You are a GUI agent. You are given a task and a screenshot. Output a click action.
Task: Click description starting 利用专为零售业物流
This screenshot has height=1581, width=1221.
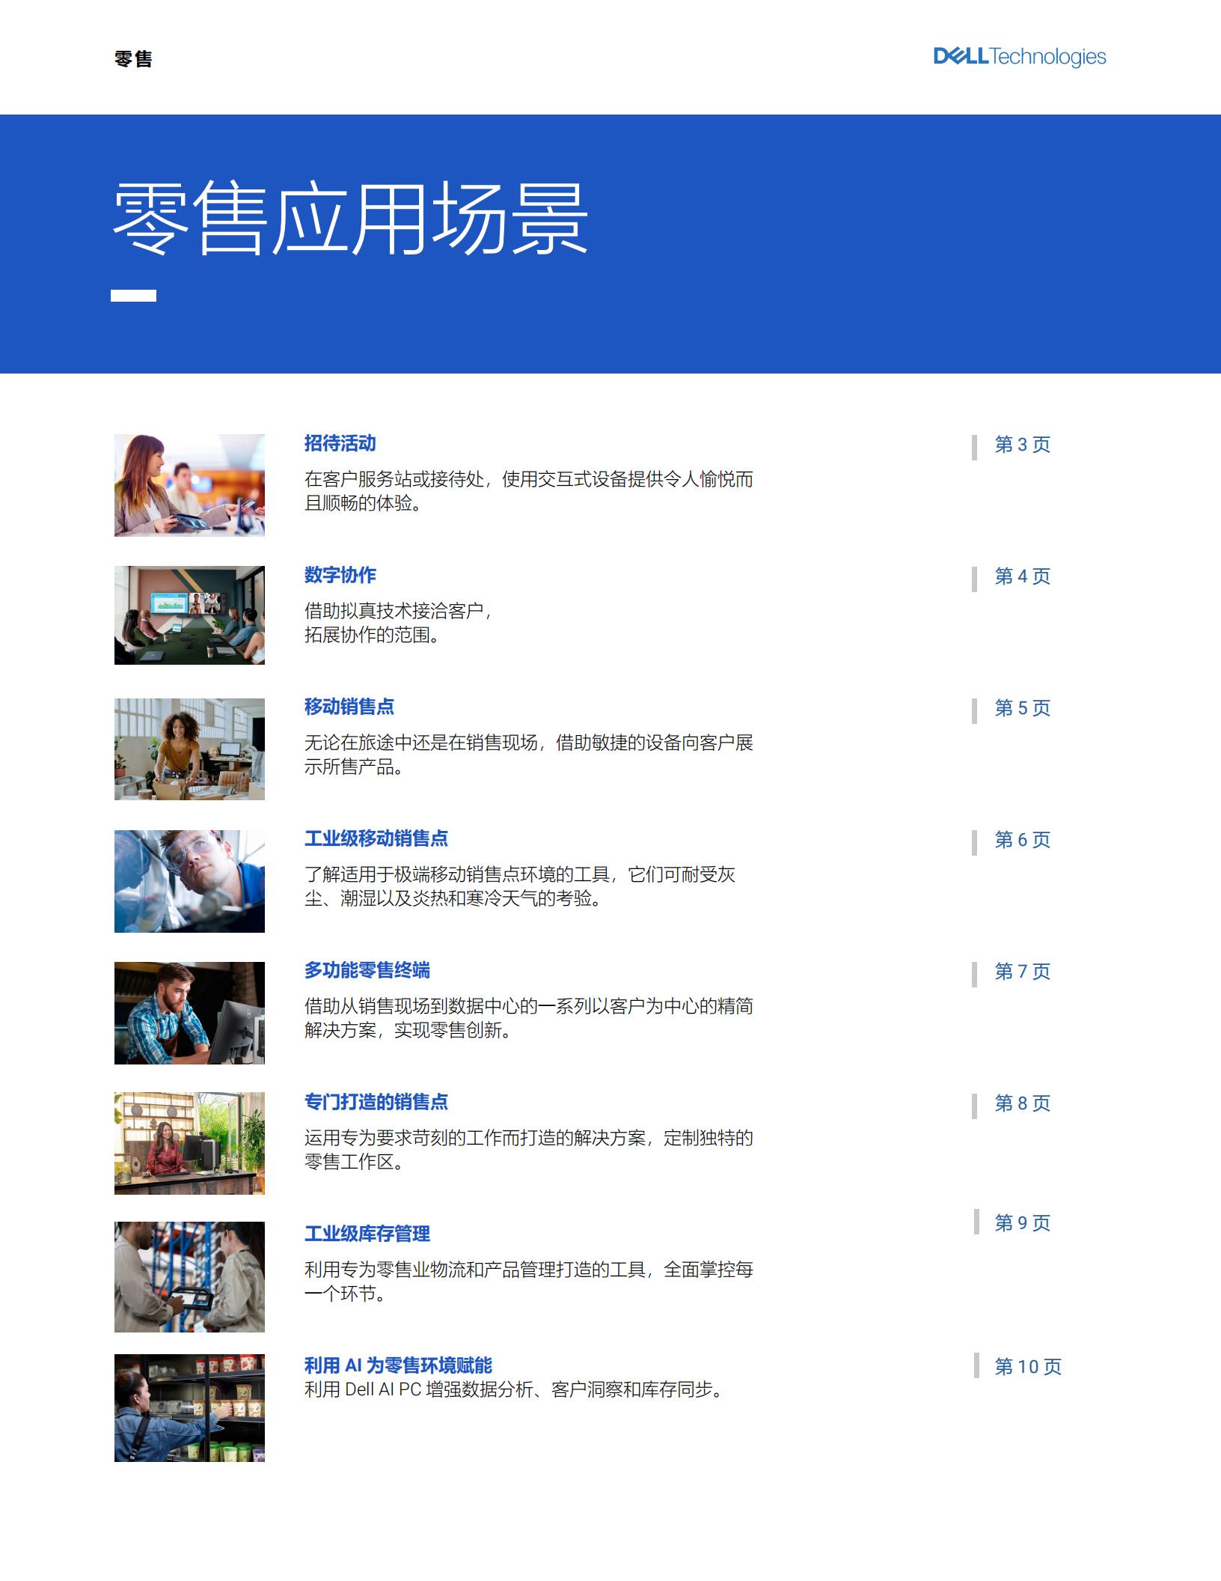(528, 1282)
